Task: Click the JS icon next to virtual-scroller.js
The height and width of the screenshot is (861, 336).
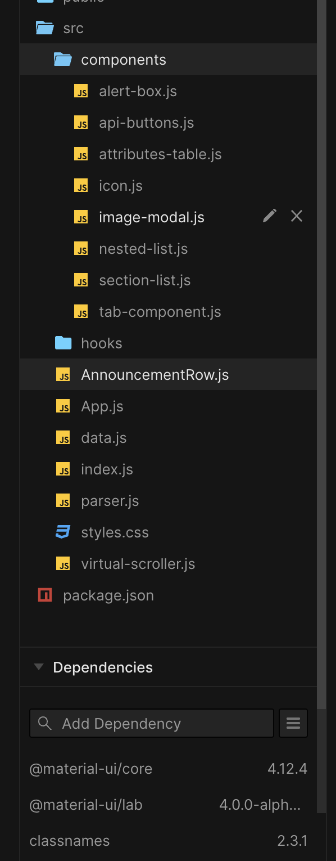Action: (63, 563)
